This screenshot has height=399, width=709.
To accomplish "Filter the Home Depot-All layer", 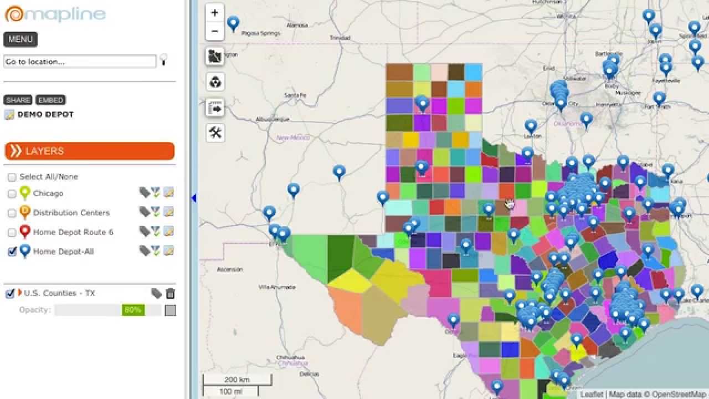I will pyautogui.click(x=156, y=250).
